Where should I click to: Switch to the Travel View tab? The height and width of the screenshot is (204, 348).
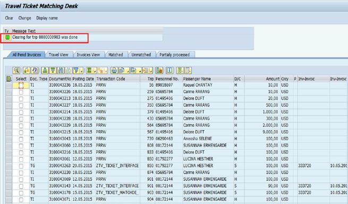(58, 55)
